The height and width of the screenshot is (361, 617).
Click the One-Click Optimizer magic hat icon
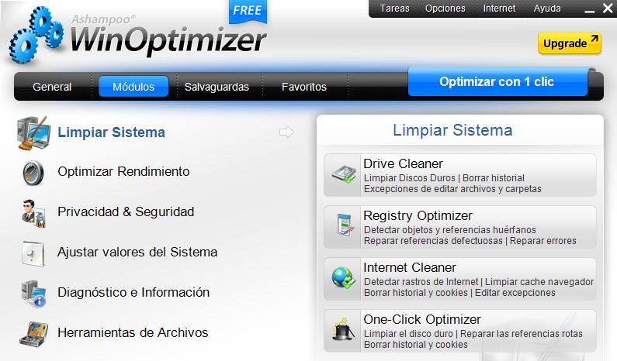point(343,329)
